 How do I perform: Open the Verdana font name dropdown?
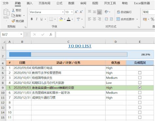coord(63,12)
